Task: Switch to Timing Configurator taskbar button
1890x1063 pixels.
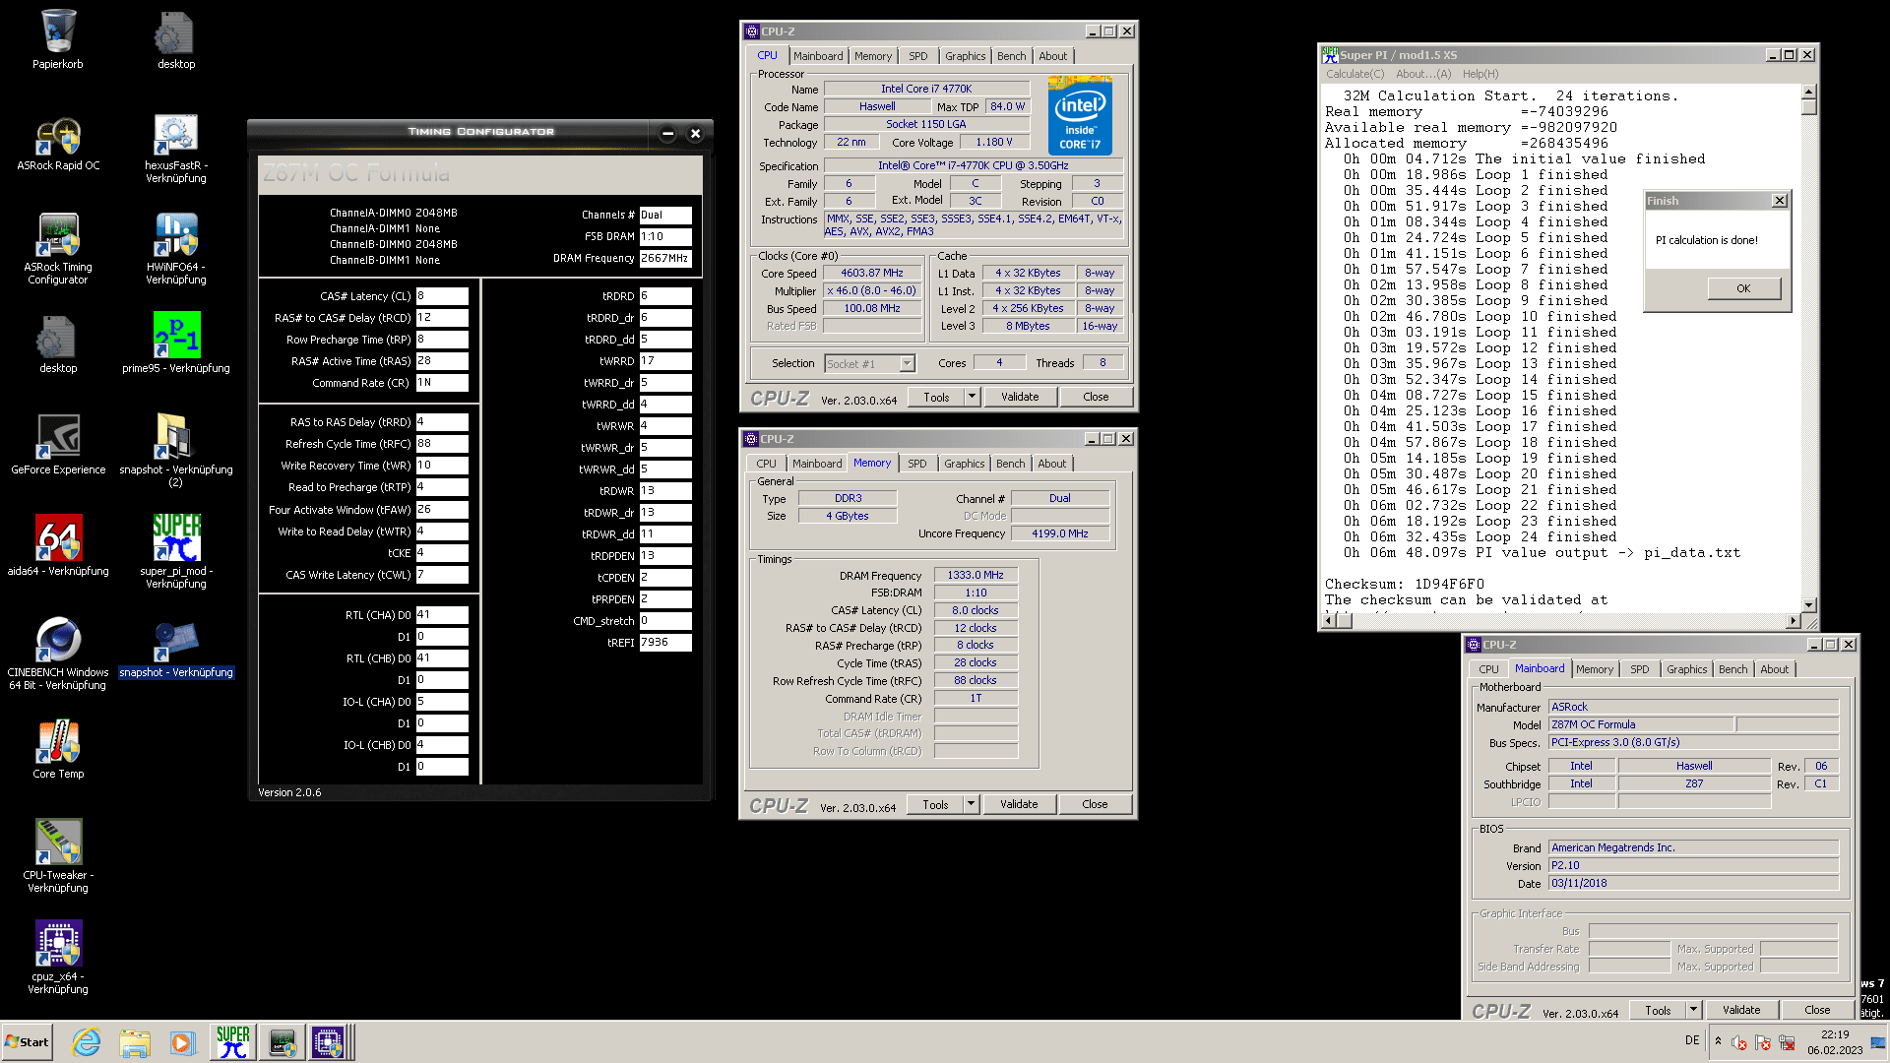Action: click(282, 1042)
